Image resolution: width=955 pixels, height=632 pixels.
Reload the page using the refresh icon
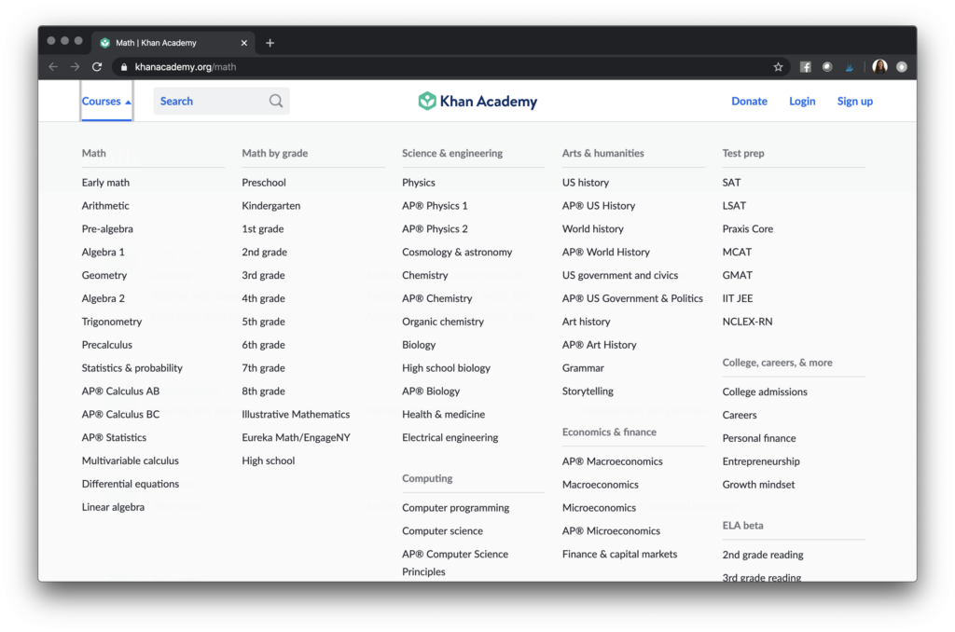pyautogui.click(x=97, y=66)
